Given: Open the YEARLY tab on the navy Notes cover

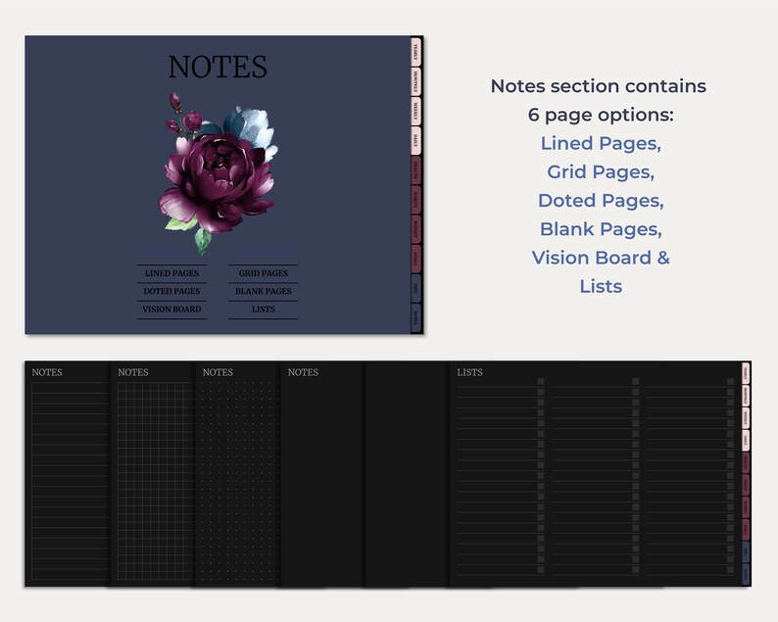Looking at the screenshot, I should tap(415, 52).
